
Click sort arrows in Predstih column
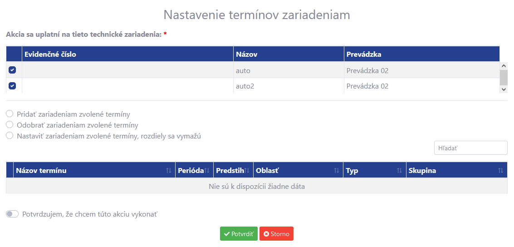click(x=247, y=171)
